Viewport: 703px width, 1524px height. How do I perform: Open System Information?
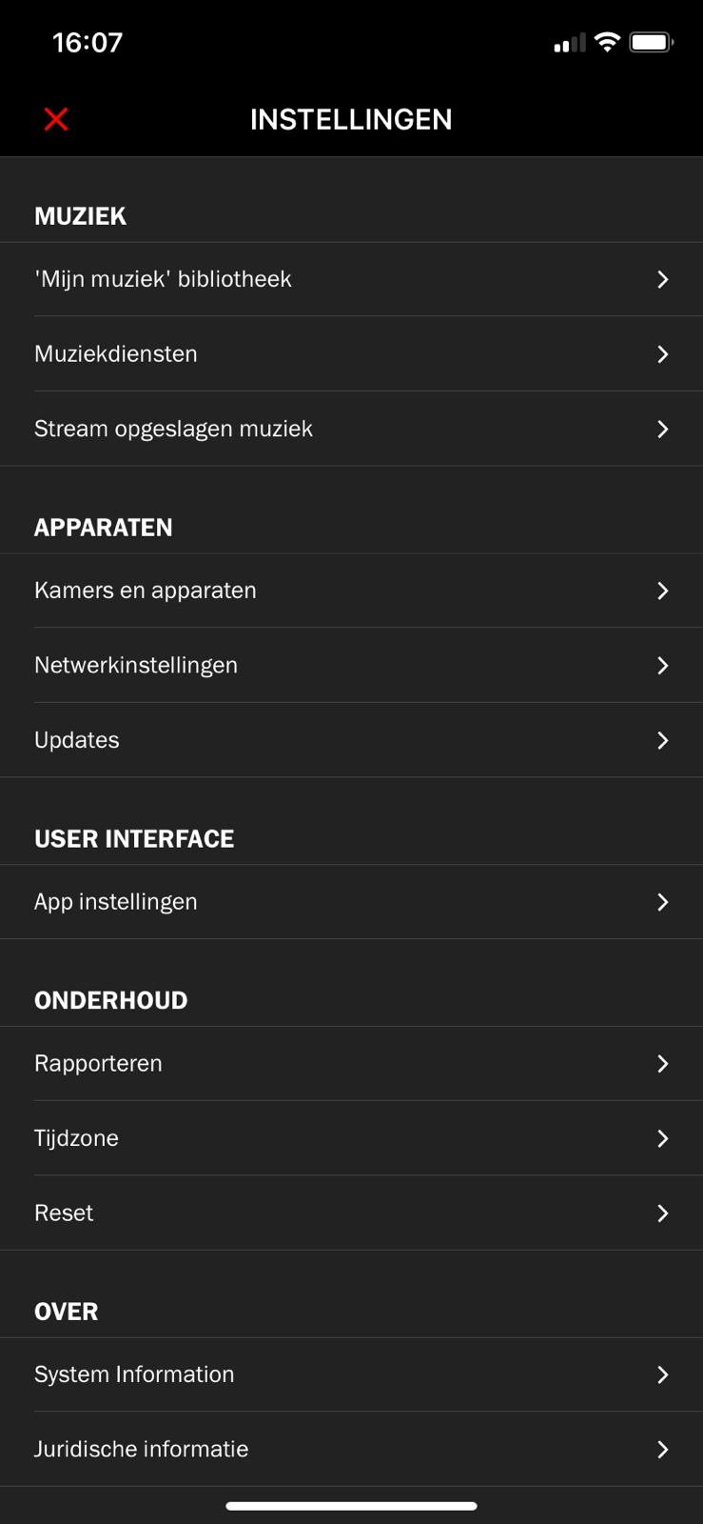134,1374
